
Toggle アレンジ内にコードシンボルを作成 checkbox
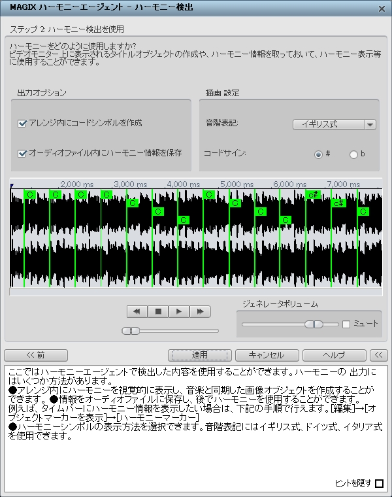point(22,124)
